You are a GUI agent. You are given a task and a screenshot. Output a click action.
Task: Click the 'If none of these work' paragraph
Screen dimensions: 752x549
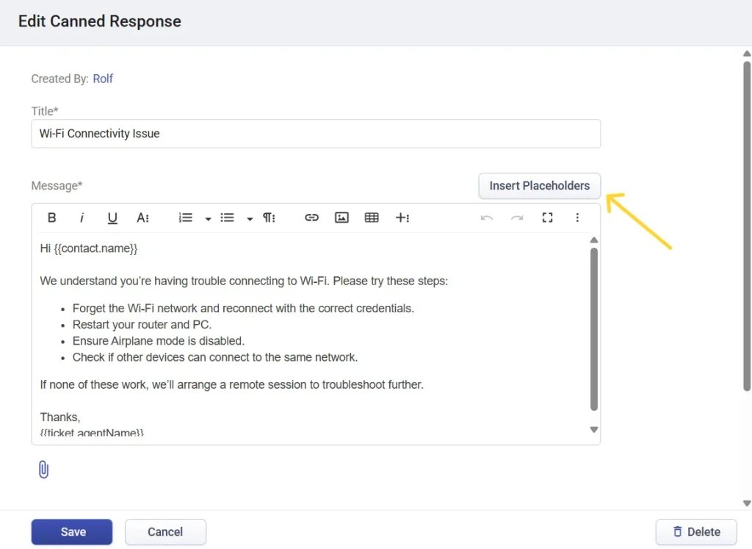click(x=231, y=385)
